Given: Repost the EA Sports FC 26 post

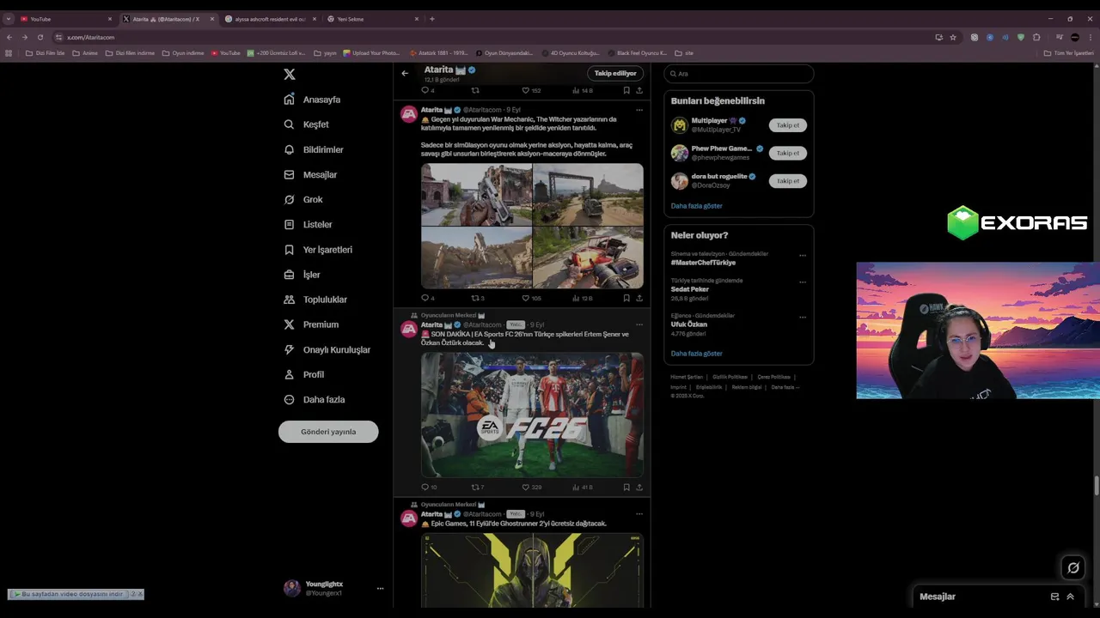Looking at the screenshot, I should pyautogui.click(x=475, y=487).
